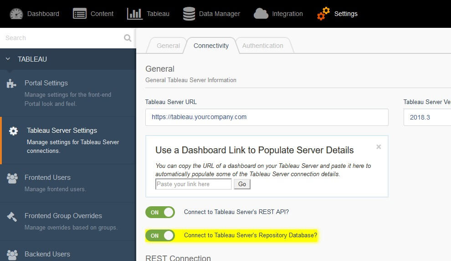451x261 pixels.
Task: Click the 'Connect to Tableau Server's Repository Database?' label
Action: (251, 235)
